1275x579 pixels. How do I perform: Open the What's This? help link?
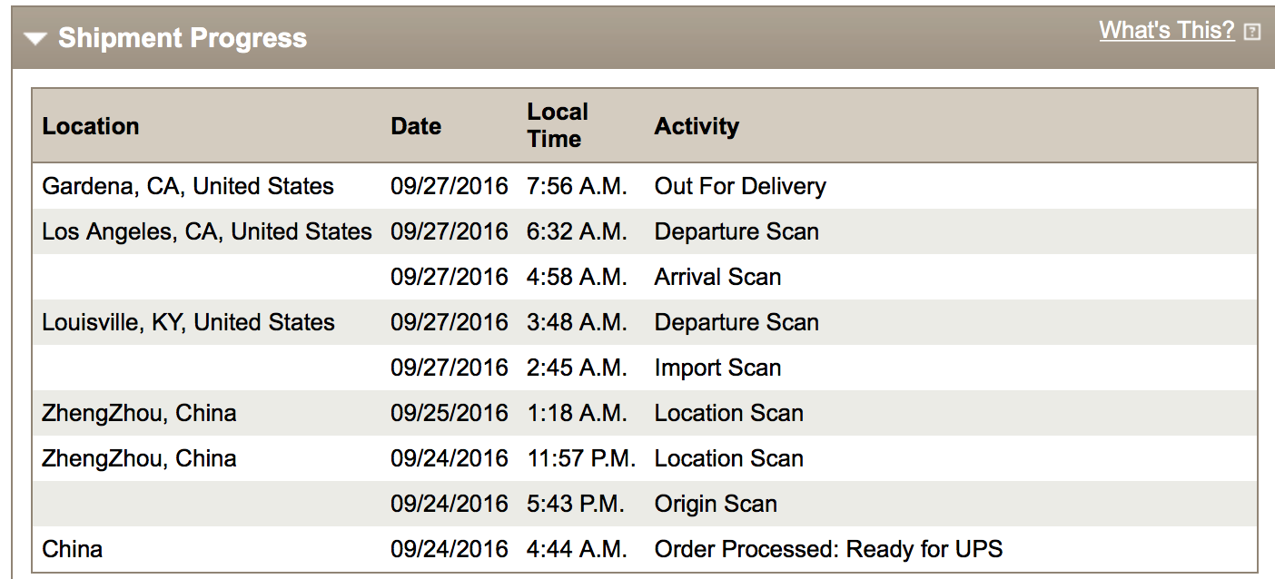coord(1167,30)
